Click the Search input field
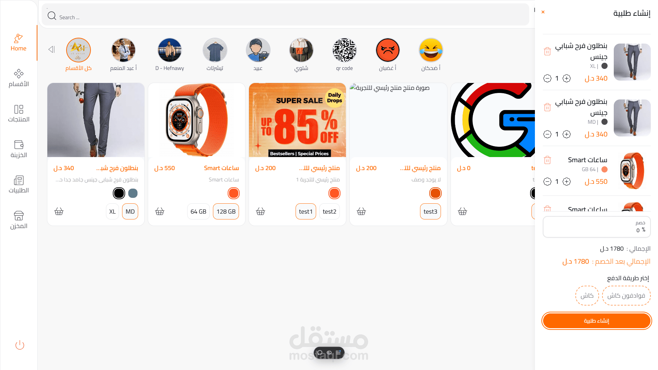Image resolution: width=658 pixels, height=370 pixels. [x=285, y=16]
